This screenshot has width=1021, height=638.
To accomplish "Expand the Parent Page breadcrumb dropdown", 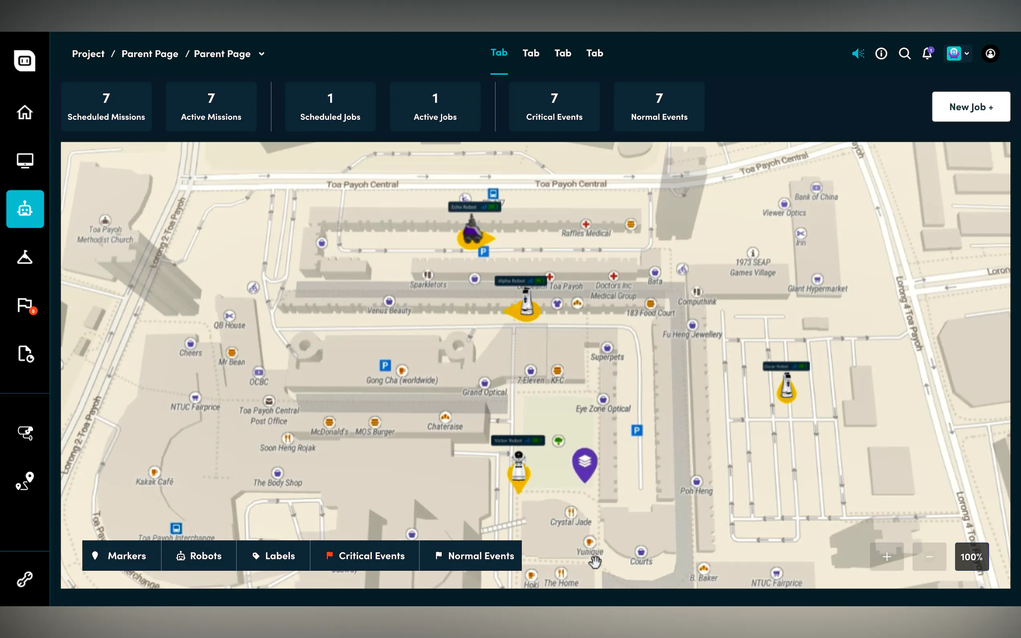I will pyautogui.click(x=262, y=54).
